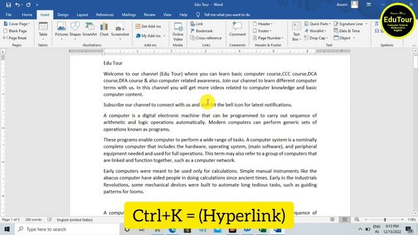Switch to Web Layout view

357,219
